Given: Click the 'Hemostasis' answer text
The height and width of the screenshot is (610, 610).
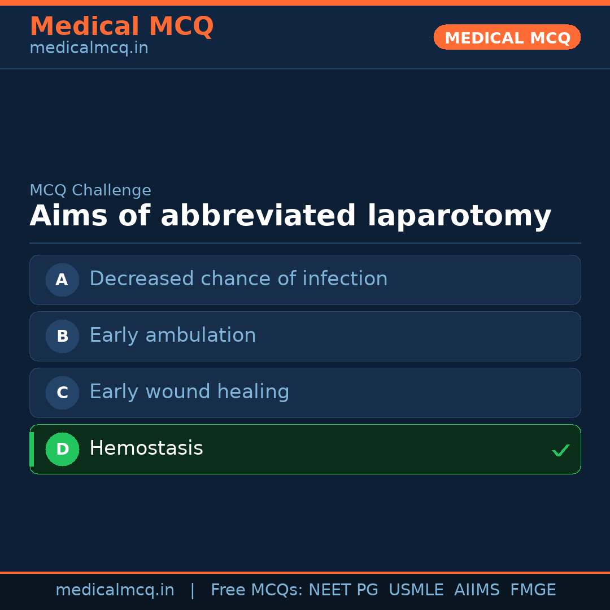Looking at the screenshot, I should [x=146, y=448].
